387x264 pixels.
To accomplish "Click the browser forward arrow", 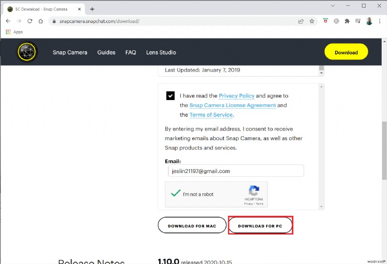I will click(19, 21).
